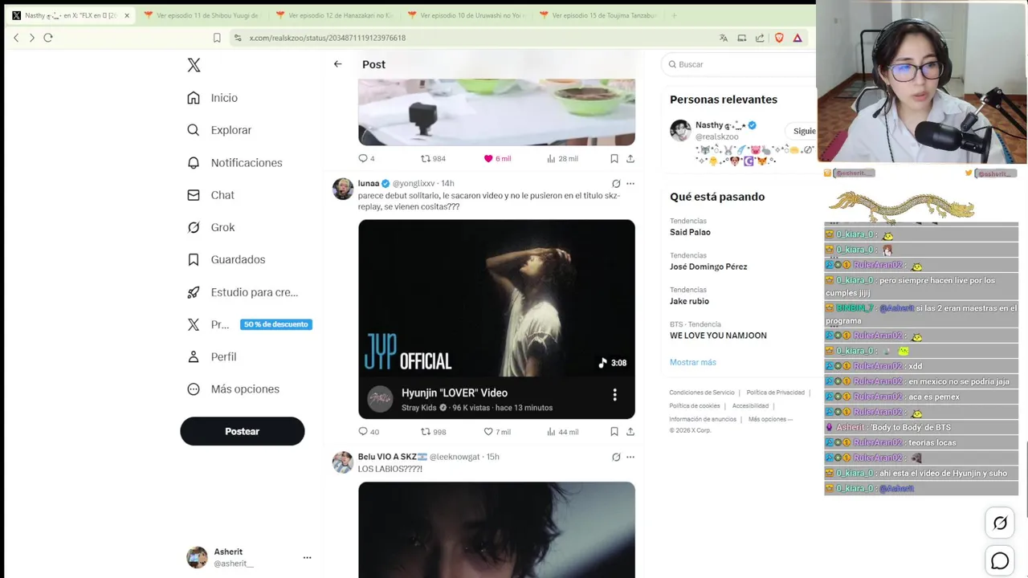Close the Nasthy X tab

126,15
